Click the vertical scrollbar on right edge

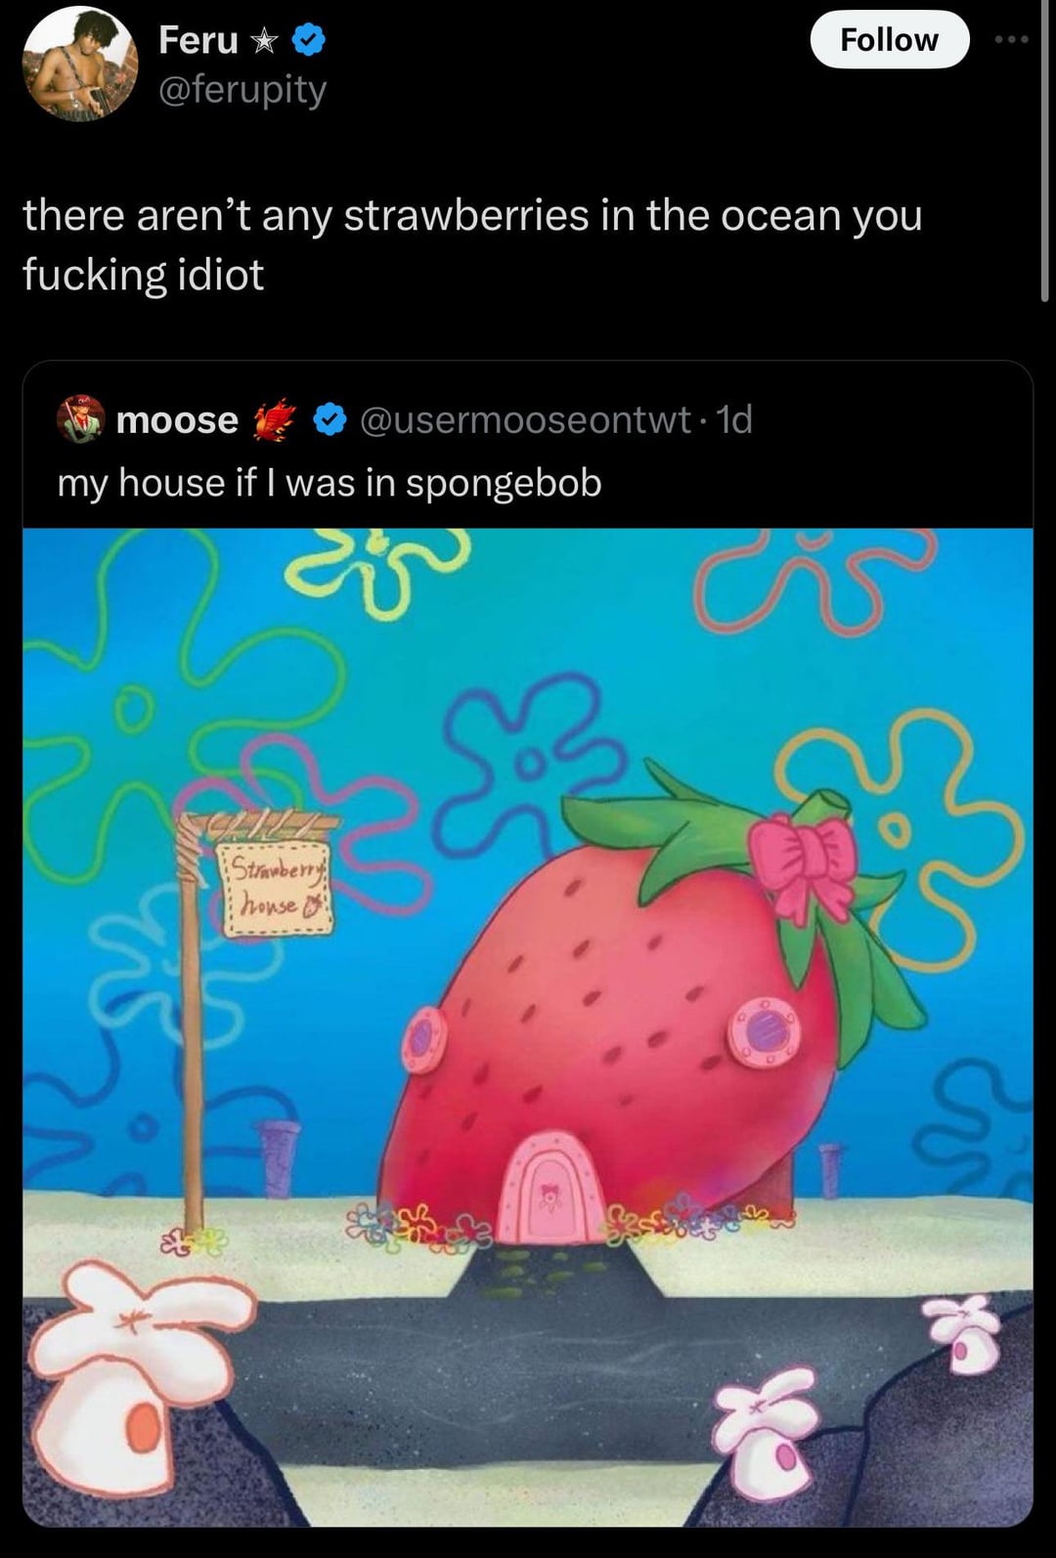pyautogui.click(x=1045, y=151)
